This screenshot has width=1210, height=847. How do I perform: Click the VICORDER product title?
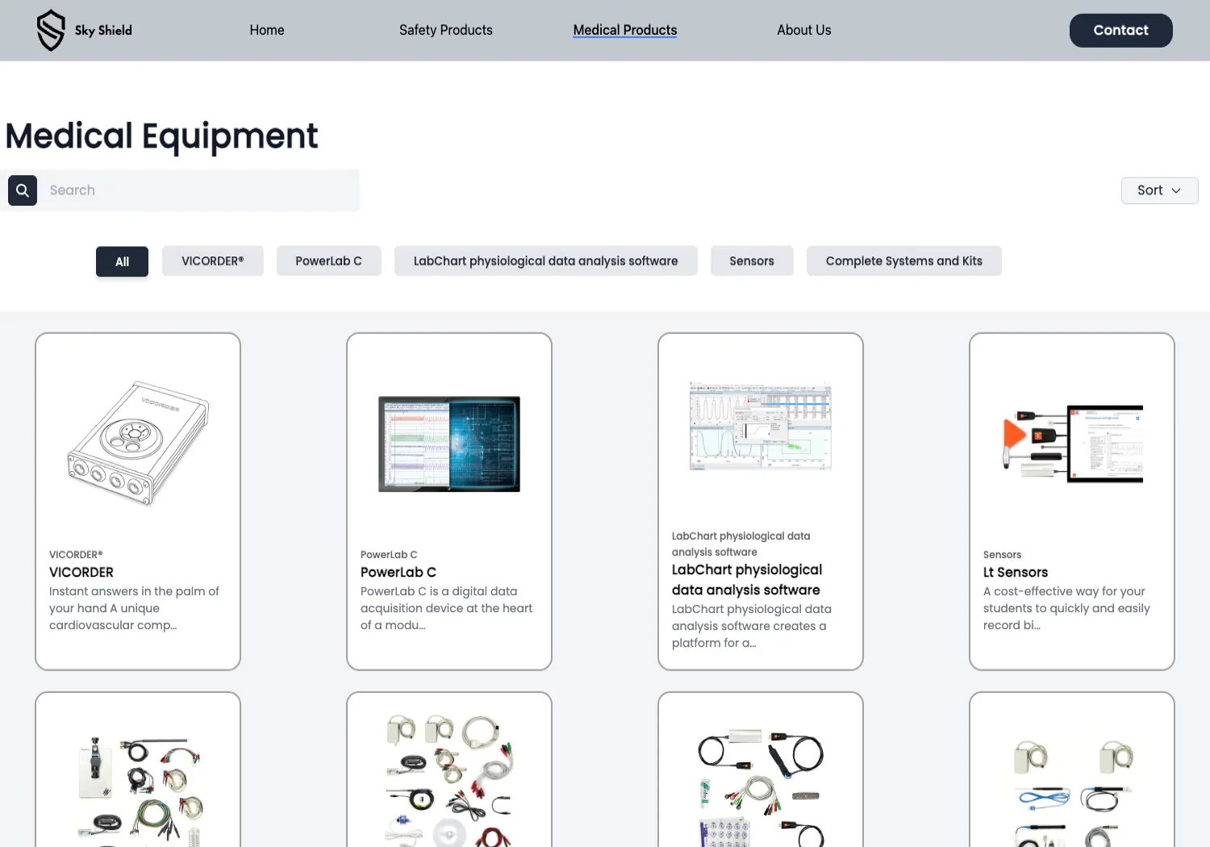click(x=81, y=573)
